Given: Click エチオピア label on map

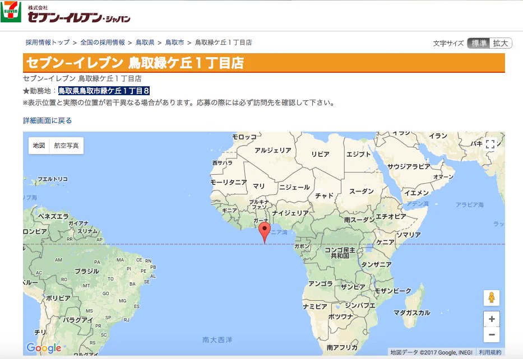Looking at the screenshot, I should coord(391,216).
